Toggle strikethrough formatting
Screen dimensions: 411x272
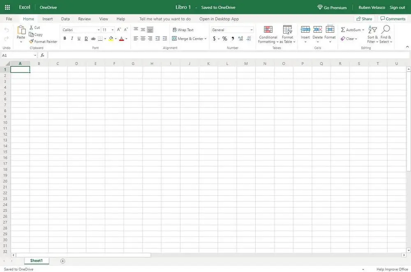coord(93,39)
